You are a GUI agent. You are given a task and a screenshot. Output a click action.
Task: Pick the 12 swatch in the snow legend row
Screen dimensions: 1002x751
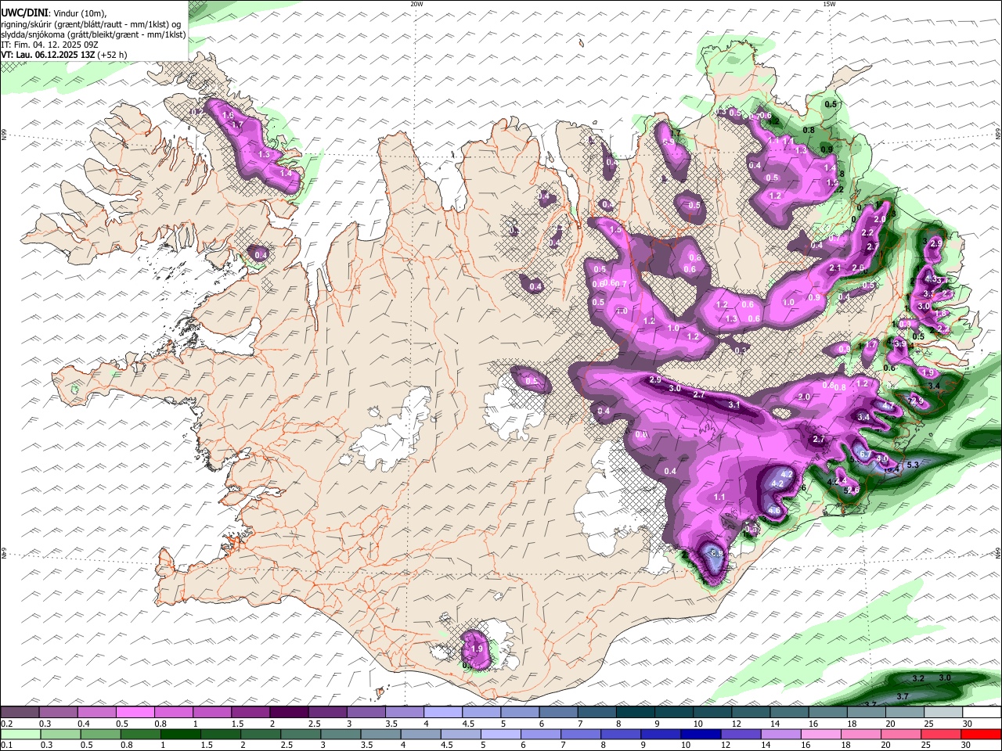751,713
